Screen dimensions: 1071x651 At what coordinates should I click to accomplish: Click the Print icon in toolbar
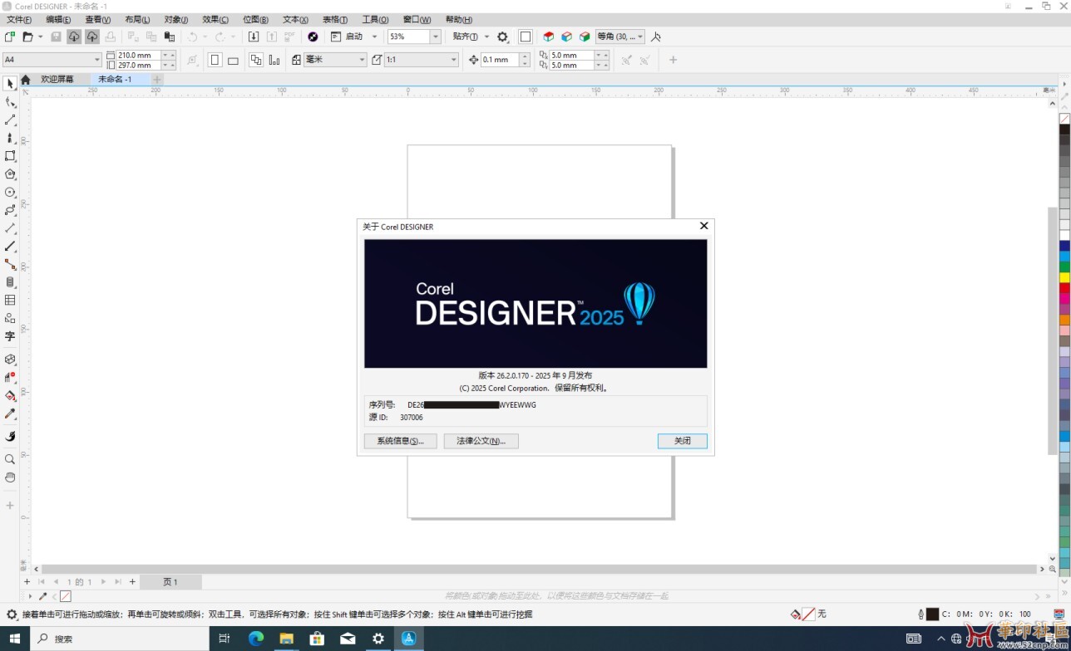pos(110,37)
